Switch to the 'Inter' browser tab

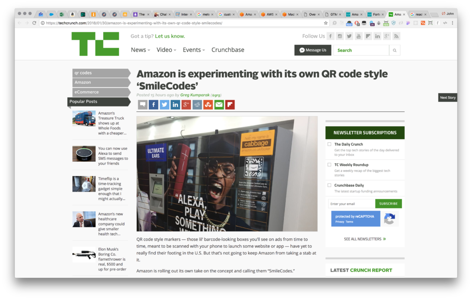tap(183, 14)
